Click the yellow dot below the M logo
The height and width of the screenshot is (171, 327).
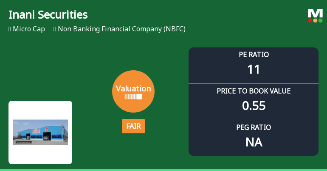click(x=315, y=20)
